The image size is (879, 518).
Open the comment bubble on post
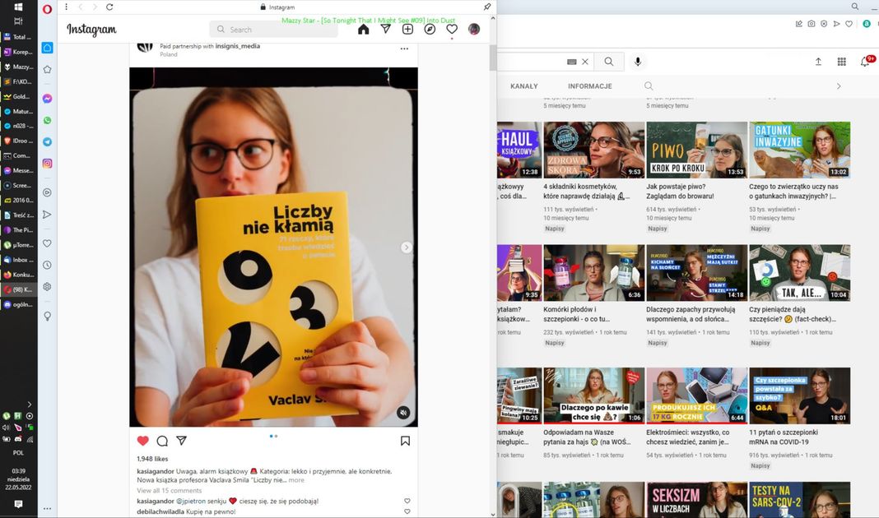(x=162, y=441)
